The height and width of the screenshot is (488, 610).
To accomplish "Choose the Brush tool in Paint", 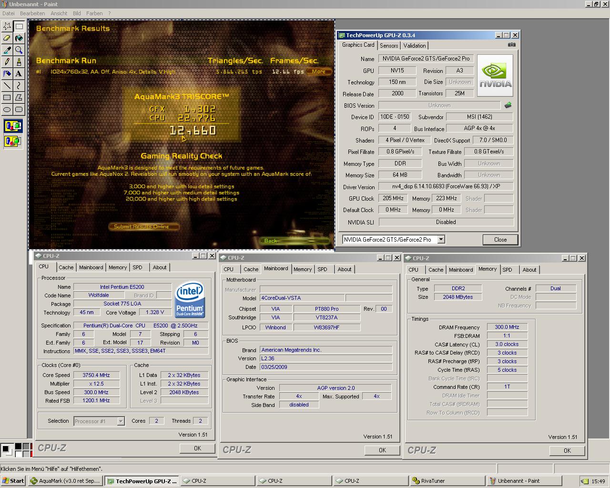I will pos(19,62).
